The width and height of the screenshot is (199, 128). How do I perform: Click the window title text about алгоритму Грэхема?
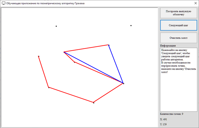point(45,3)
